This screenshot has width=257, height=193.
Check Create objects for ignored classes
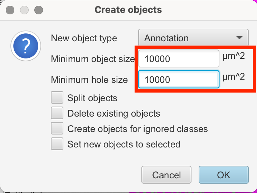pos(57,128)
